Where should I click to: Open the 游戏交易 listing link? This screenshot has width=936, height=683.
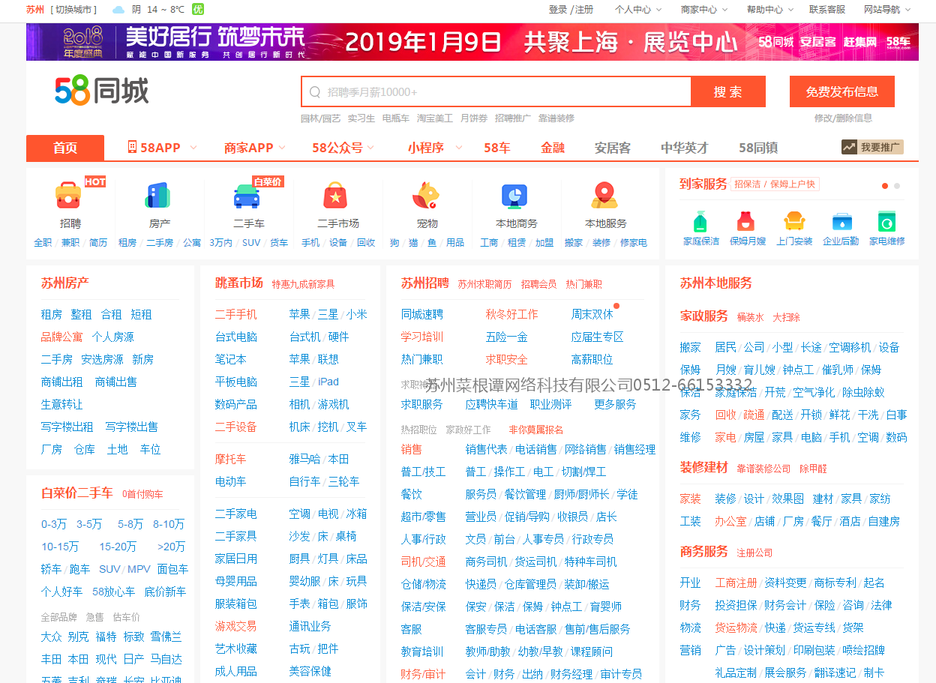pos(236,626)
